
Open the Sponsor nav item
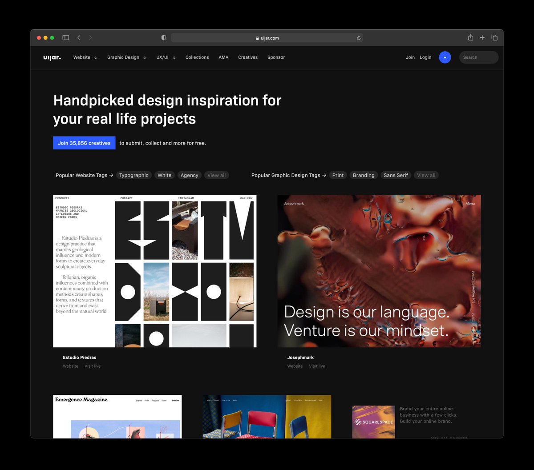[x=276, y=57]
